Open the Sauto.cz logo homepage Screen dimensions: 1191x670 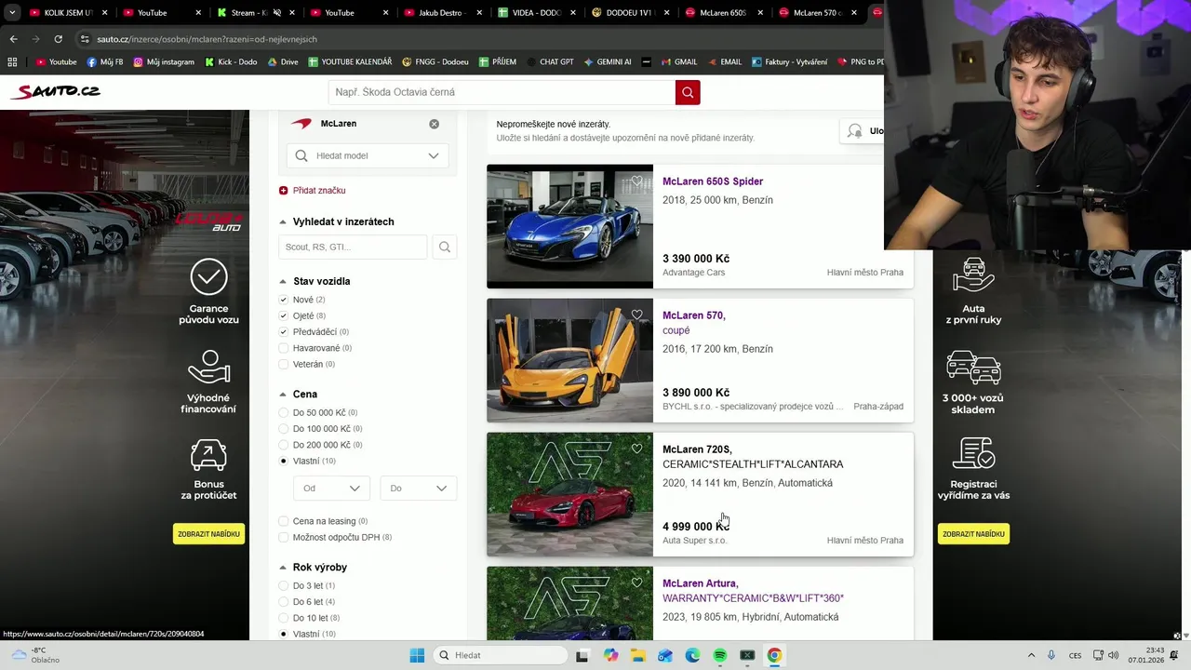(55, 91)
